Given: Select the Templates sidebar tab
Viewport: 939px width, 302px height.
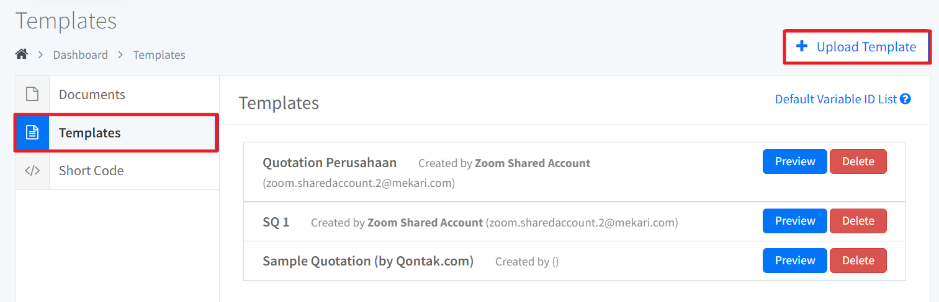Looking at the screenshot, I should (117, 132).
